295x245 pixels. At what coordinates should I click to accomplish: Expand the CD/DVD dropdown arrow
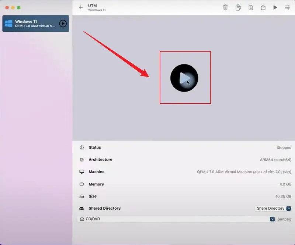[x=272, y=219]
